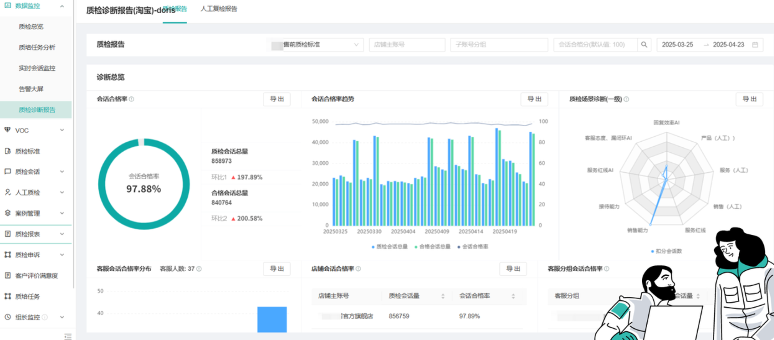
Task: Export the 会话合格率 panel data
Action: click(277, 99)
